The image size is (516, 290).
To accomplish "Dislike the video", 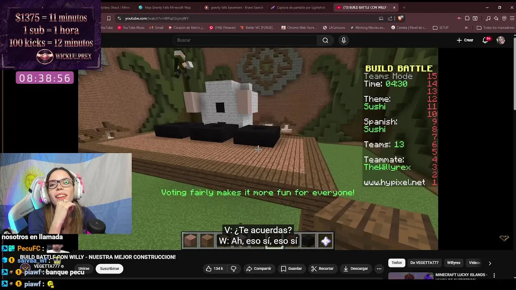I will click(x=233, y=269).
